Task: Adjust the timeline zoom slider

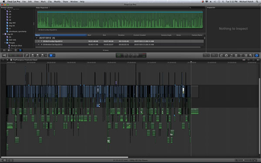Action: coord(244,160)
